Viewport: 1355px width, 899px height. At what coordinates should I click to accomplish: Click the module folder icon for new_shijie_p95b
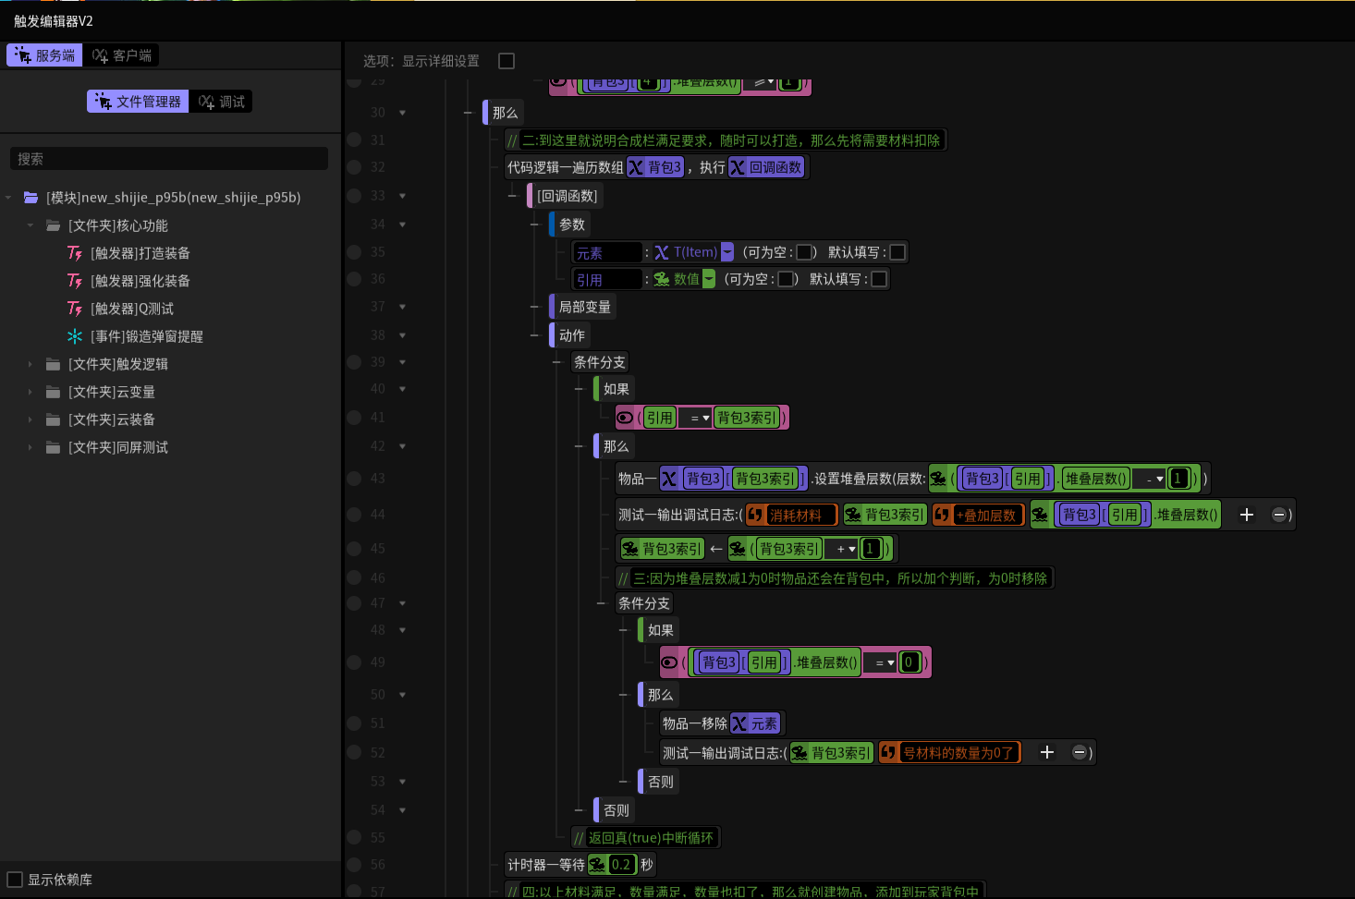(31, 198)
